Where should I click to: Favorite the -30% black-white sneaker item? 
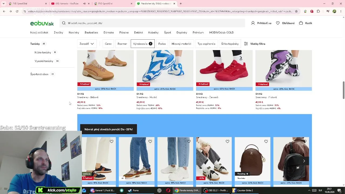(x=227, y=141)
